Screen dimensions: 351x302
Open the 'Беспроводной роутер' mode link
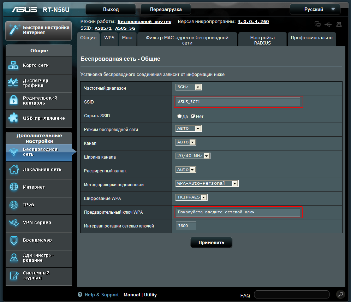[x=144, y=22]
